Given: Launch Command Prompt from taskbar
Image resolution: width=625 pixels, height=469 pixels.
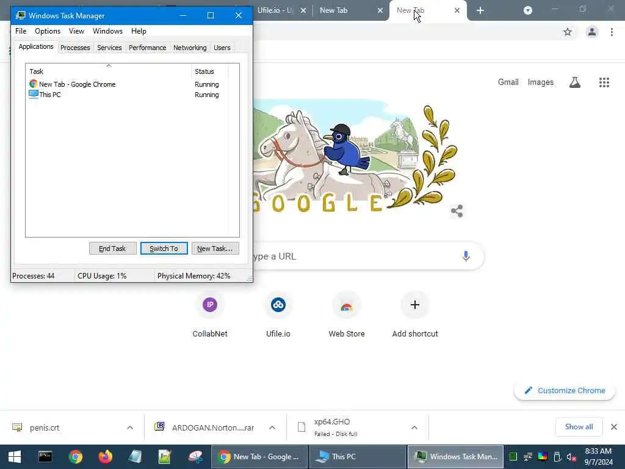Looking at the screenshot, I should pos(45,457).
